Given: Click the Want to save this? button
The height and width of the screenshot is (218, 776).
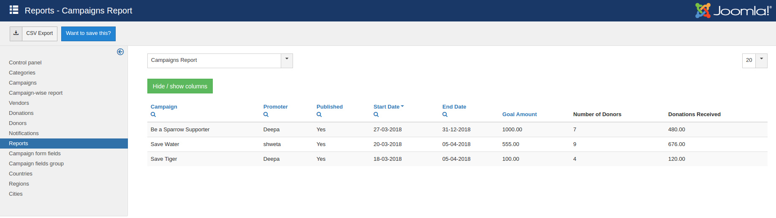Looking at the screenshot, I should tap(88, 34).
